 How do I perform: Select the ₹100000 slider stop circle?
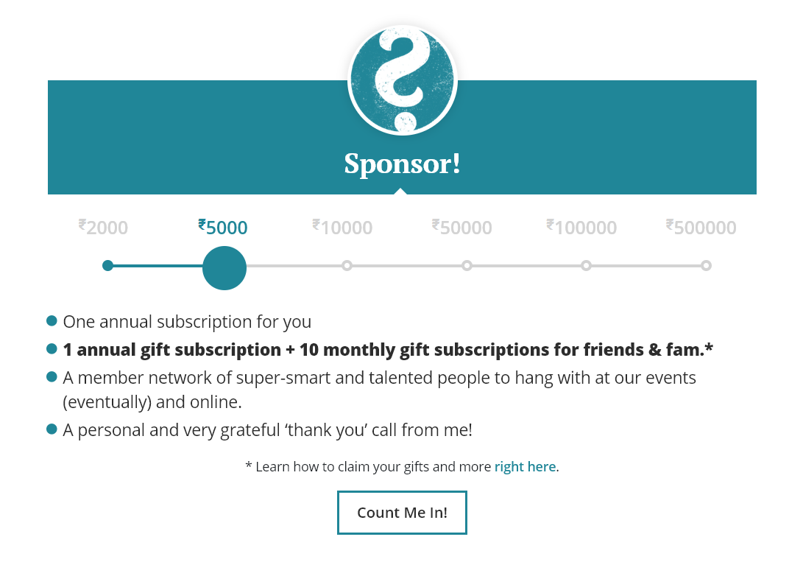[x=586, y=265]
